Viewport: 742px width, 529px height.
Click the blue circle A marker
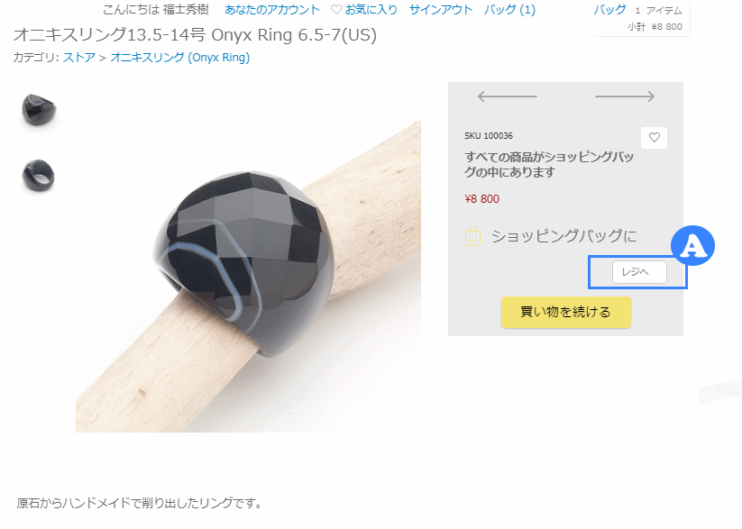pos(692,246)
